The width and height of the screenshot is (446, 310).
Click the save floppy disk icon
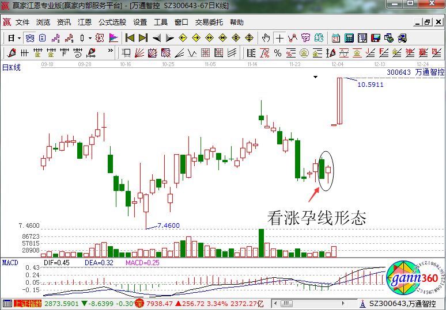pos(375,38)
